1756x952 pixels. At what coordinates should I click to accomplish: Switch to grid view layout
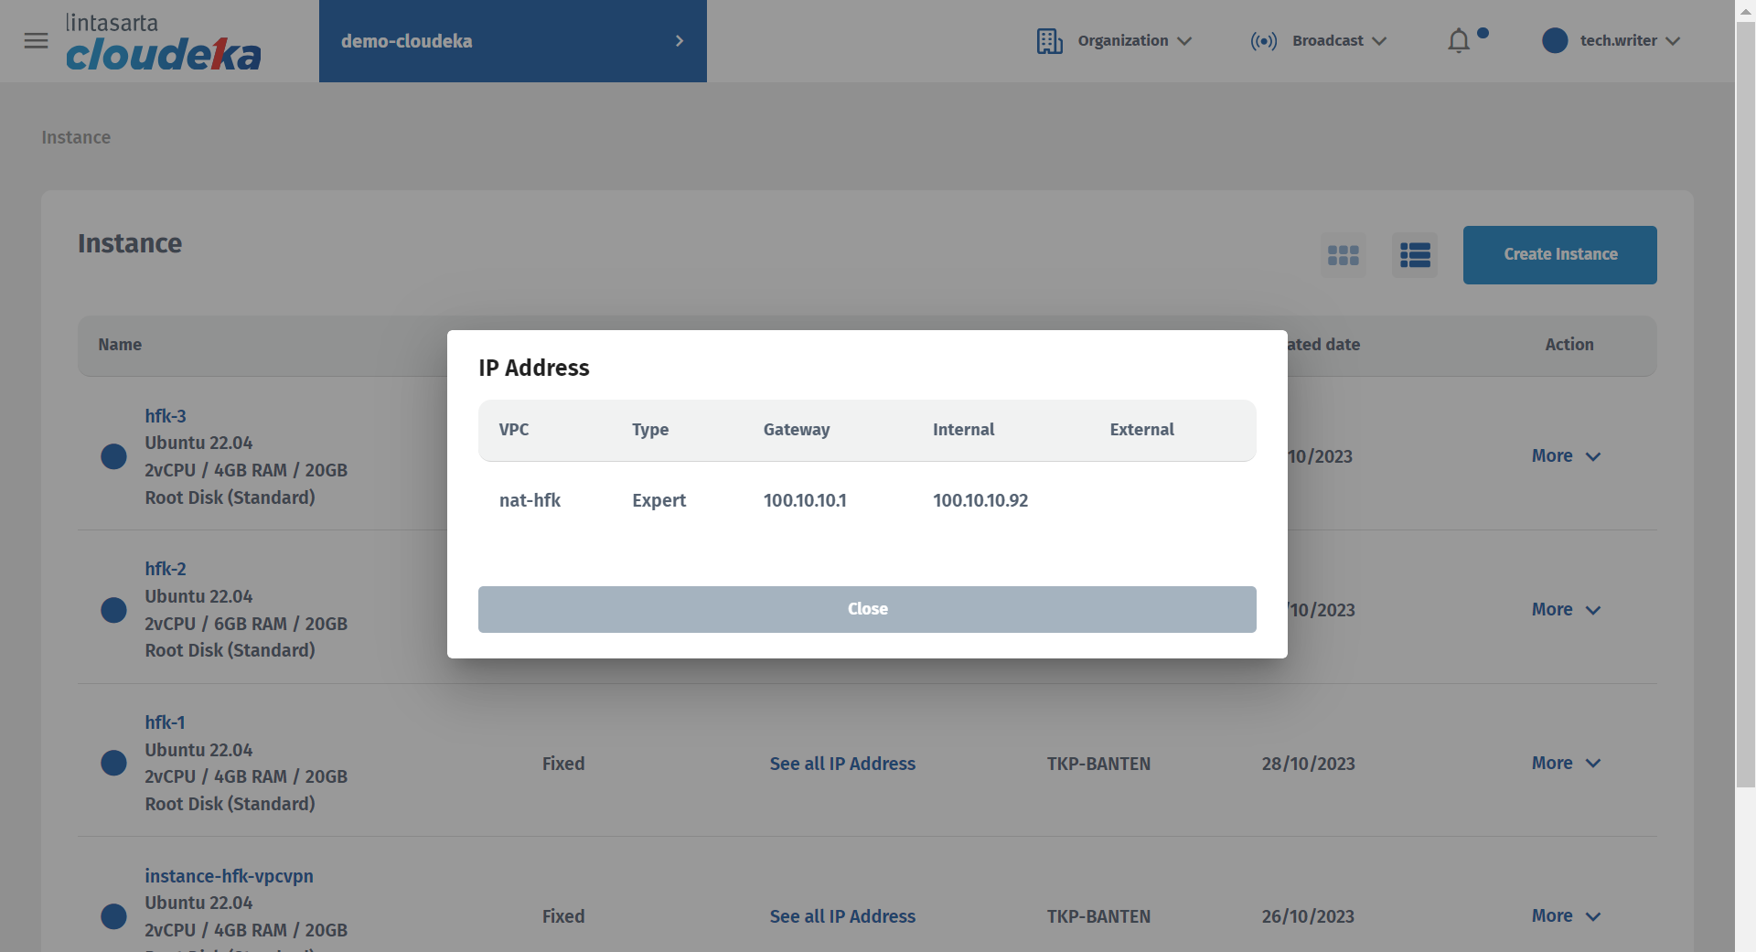[1343, 255]
